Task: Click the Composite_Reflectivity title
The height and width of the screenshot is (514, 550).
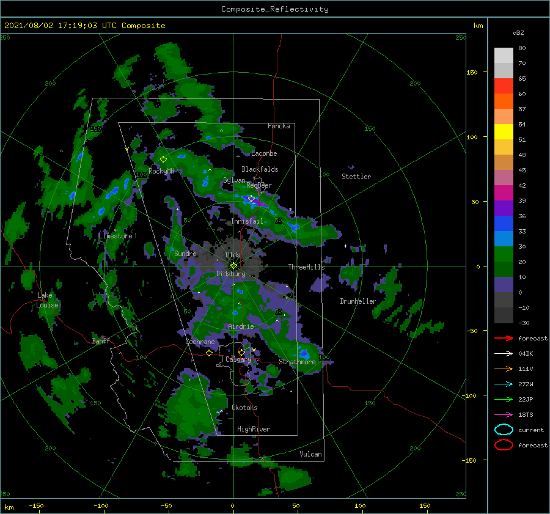Action: tap(275, 9)
